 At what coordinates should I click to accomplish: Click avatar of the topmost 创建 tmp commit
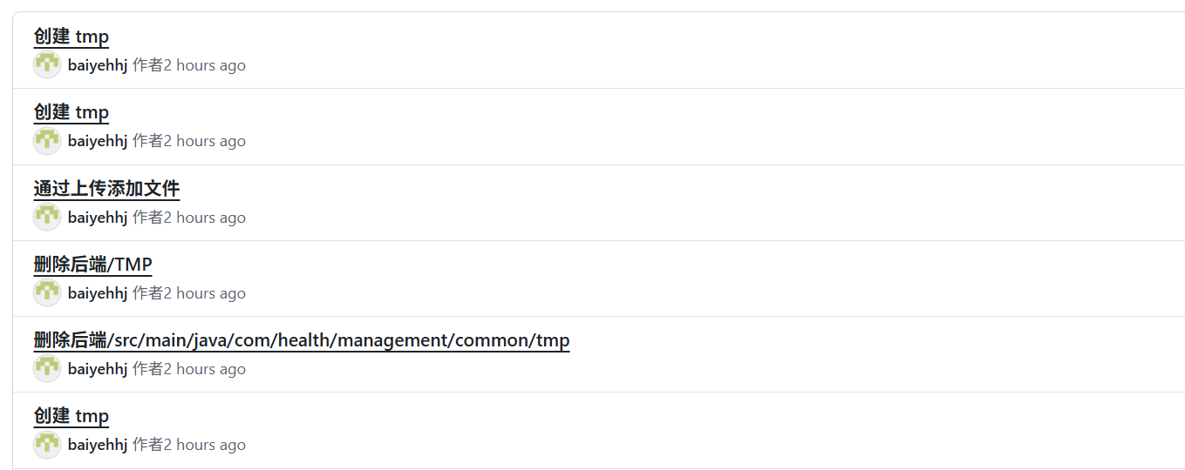[x=47, y=65]
